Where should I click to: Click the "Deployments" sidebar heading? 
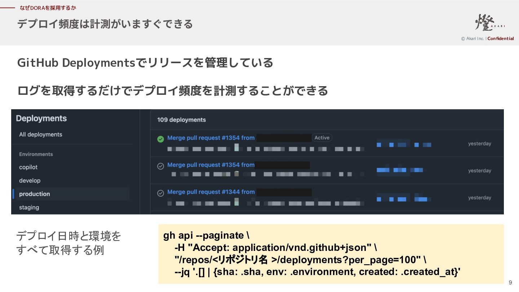pos(41,119)
